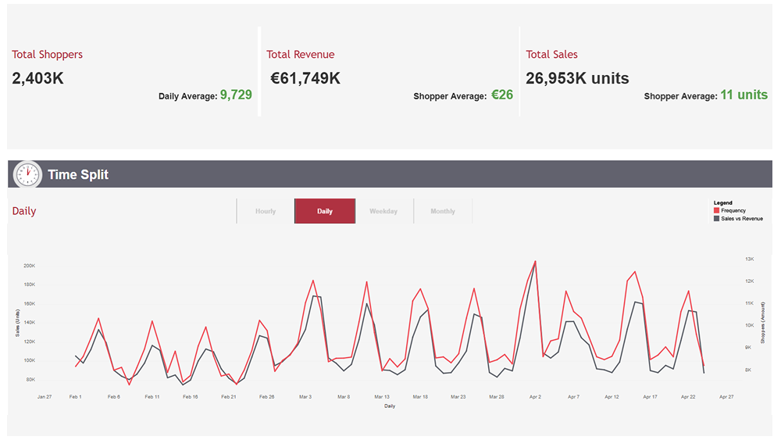Click the Legend title
This screenshot has width=781, height=440.
coord(722,203)
